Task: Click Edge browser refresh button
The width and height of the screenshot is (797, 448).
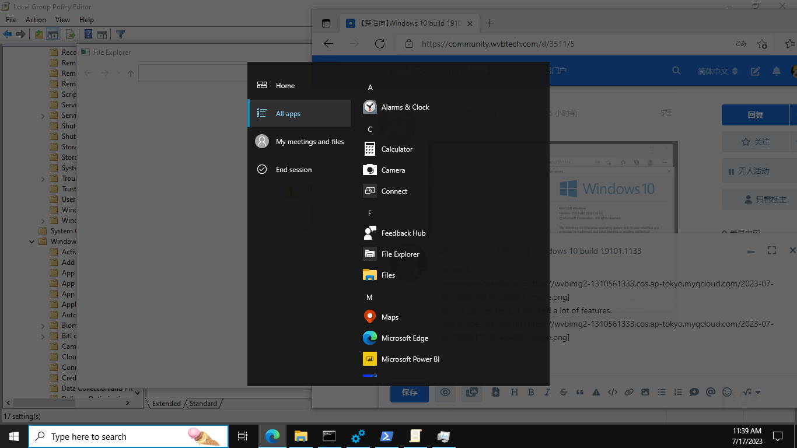Action: coord(380,44)
